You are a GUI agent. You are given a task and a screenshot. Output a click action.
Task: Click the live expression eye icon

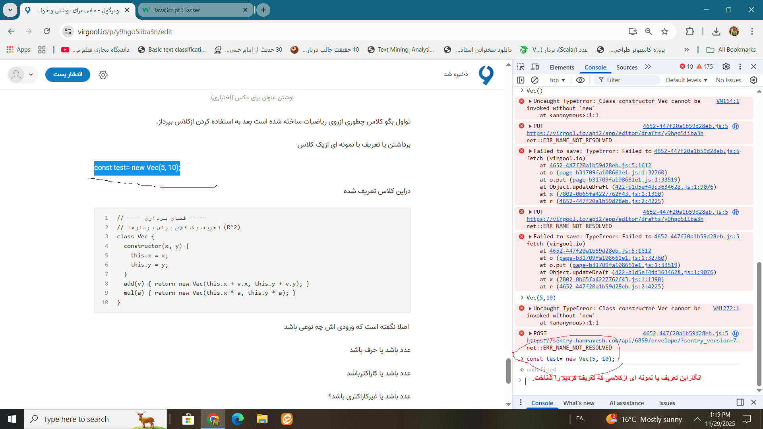pos(580,80)
